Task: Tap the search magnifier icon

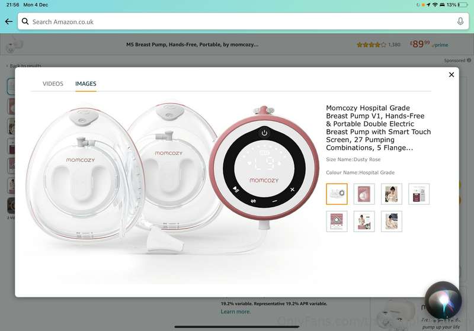Action: point(25,21)
